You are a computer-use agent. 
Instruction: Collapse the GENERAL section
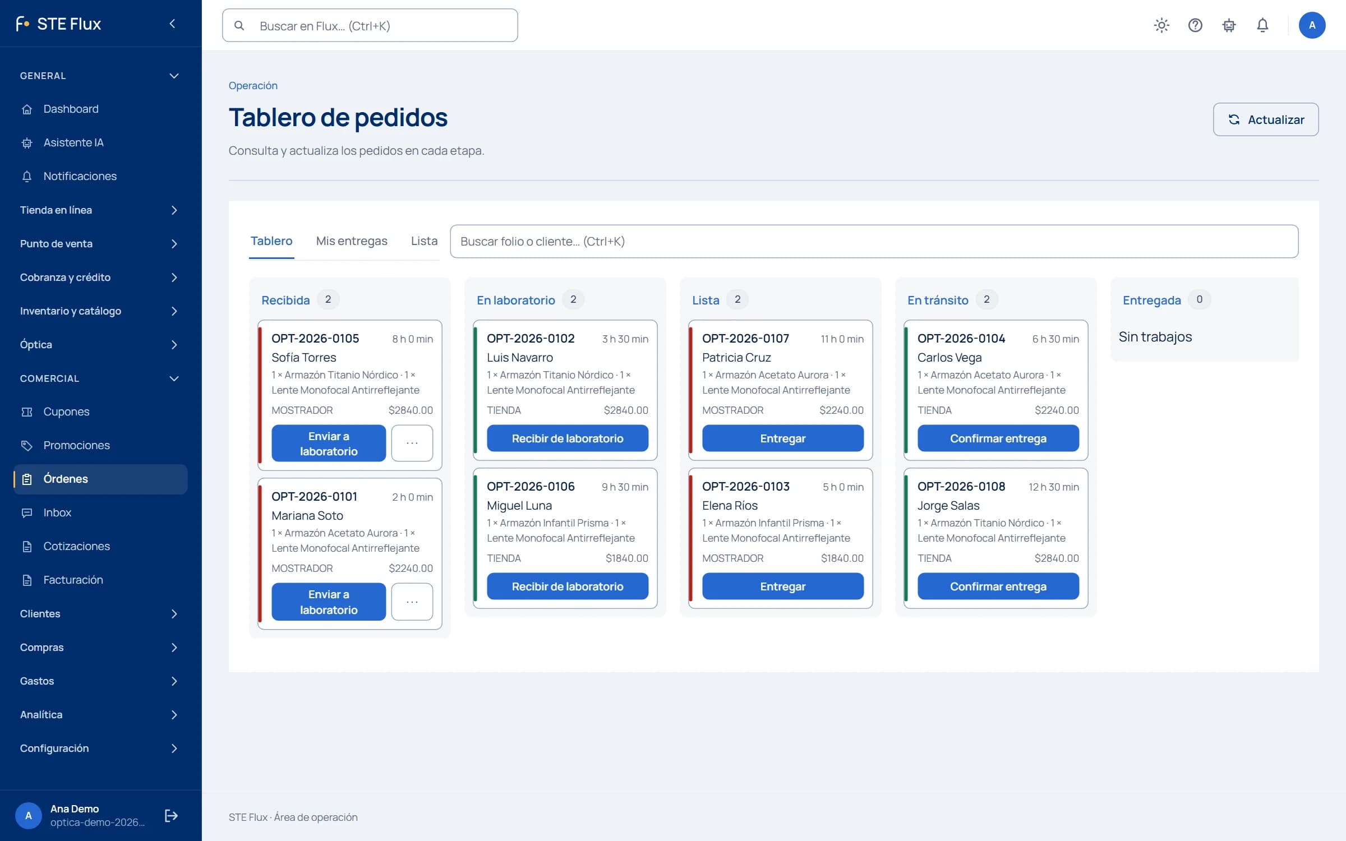click(100, 76)
